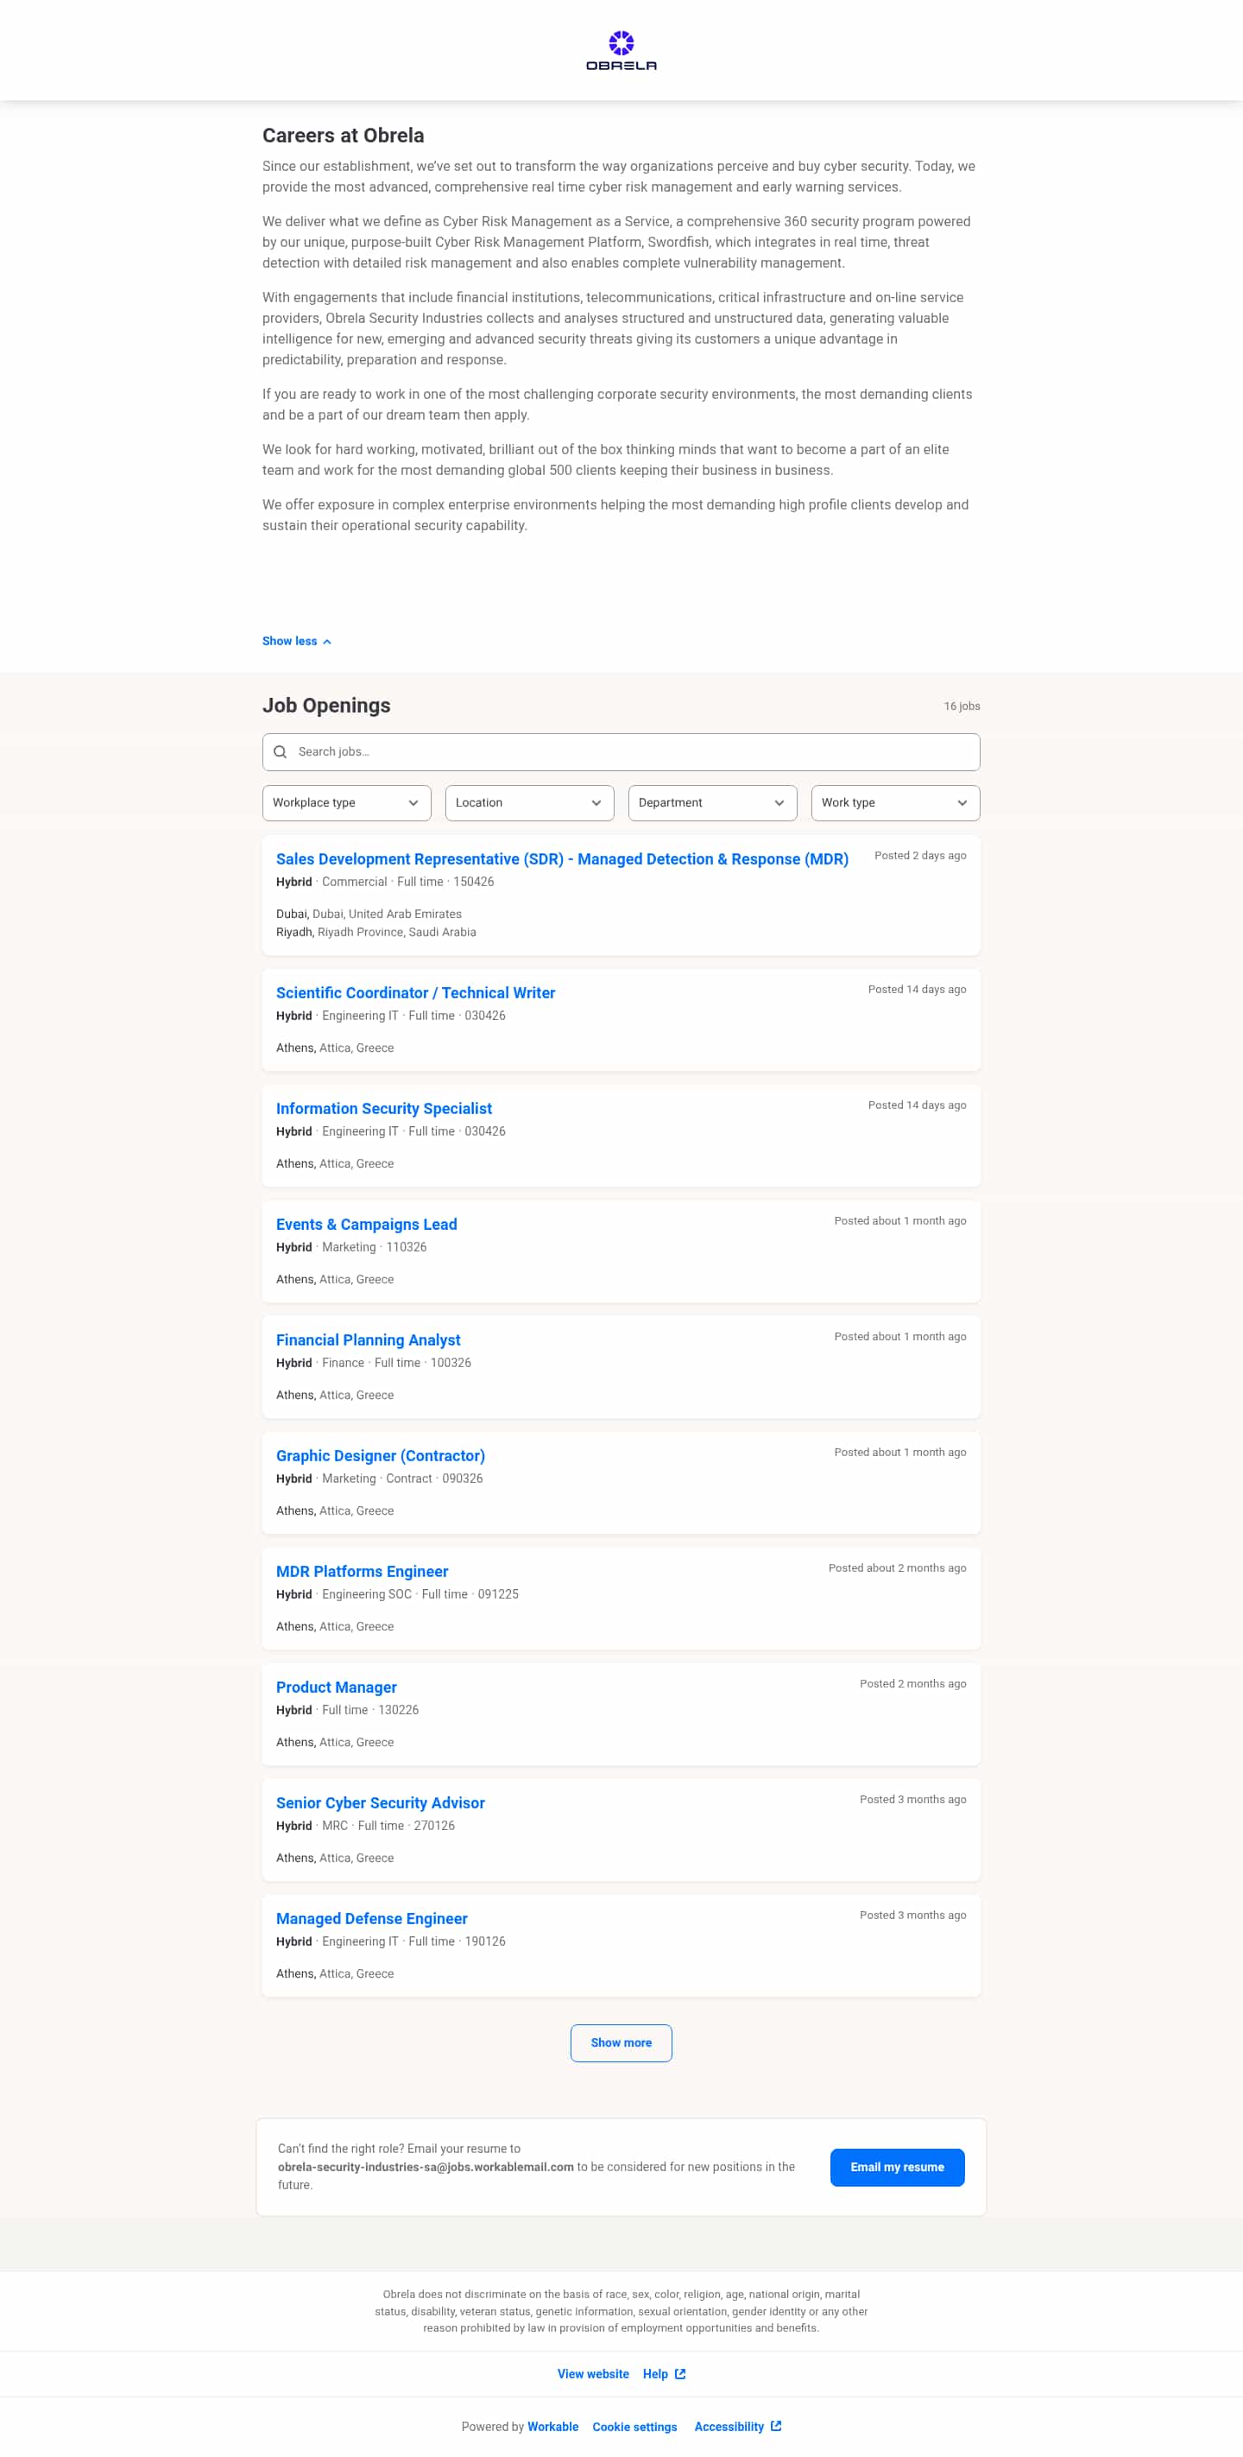
Task: Click 'Finance · Full time · 100326' details
Action: [395, 1363]
